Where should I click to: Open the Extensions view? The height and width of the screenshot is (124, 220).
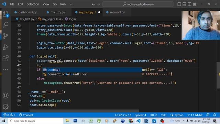click(x=5, y=58)
